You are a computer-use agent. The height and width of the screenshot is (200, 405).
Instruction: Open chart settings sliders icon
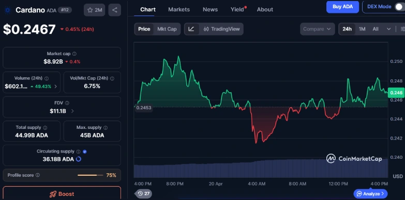[402, 29]
